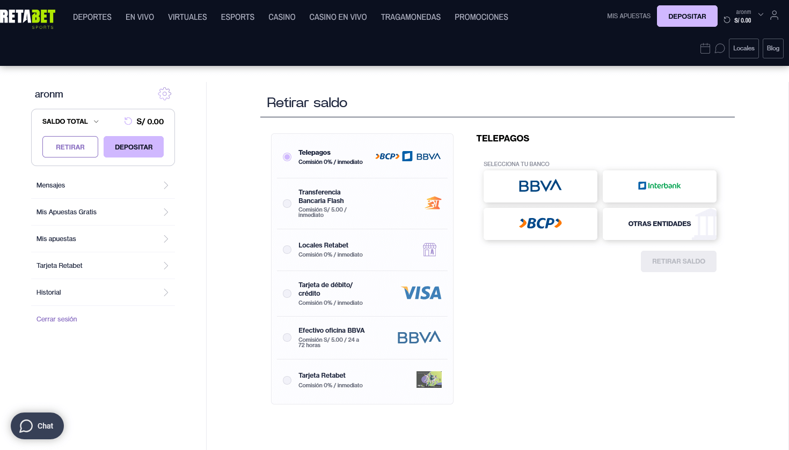Select Transferencia Bancaria Flash radio button

[x=287, y=204]
